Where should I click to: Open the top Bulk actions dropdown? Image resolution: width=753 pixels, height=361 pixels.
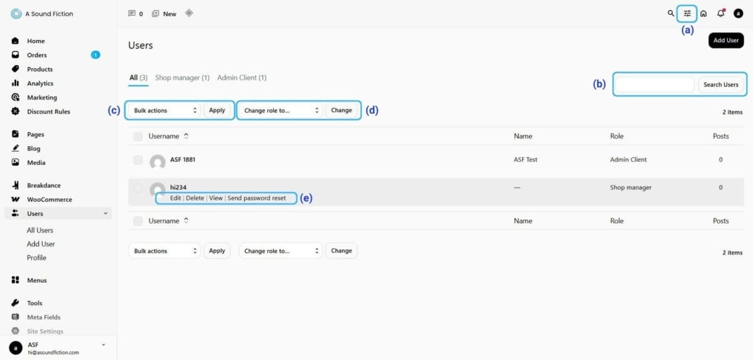point(165,110)
